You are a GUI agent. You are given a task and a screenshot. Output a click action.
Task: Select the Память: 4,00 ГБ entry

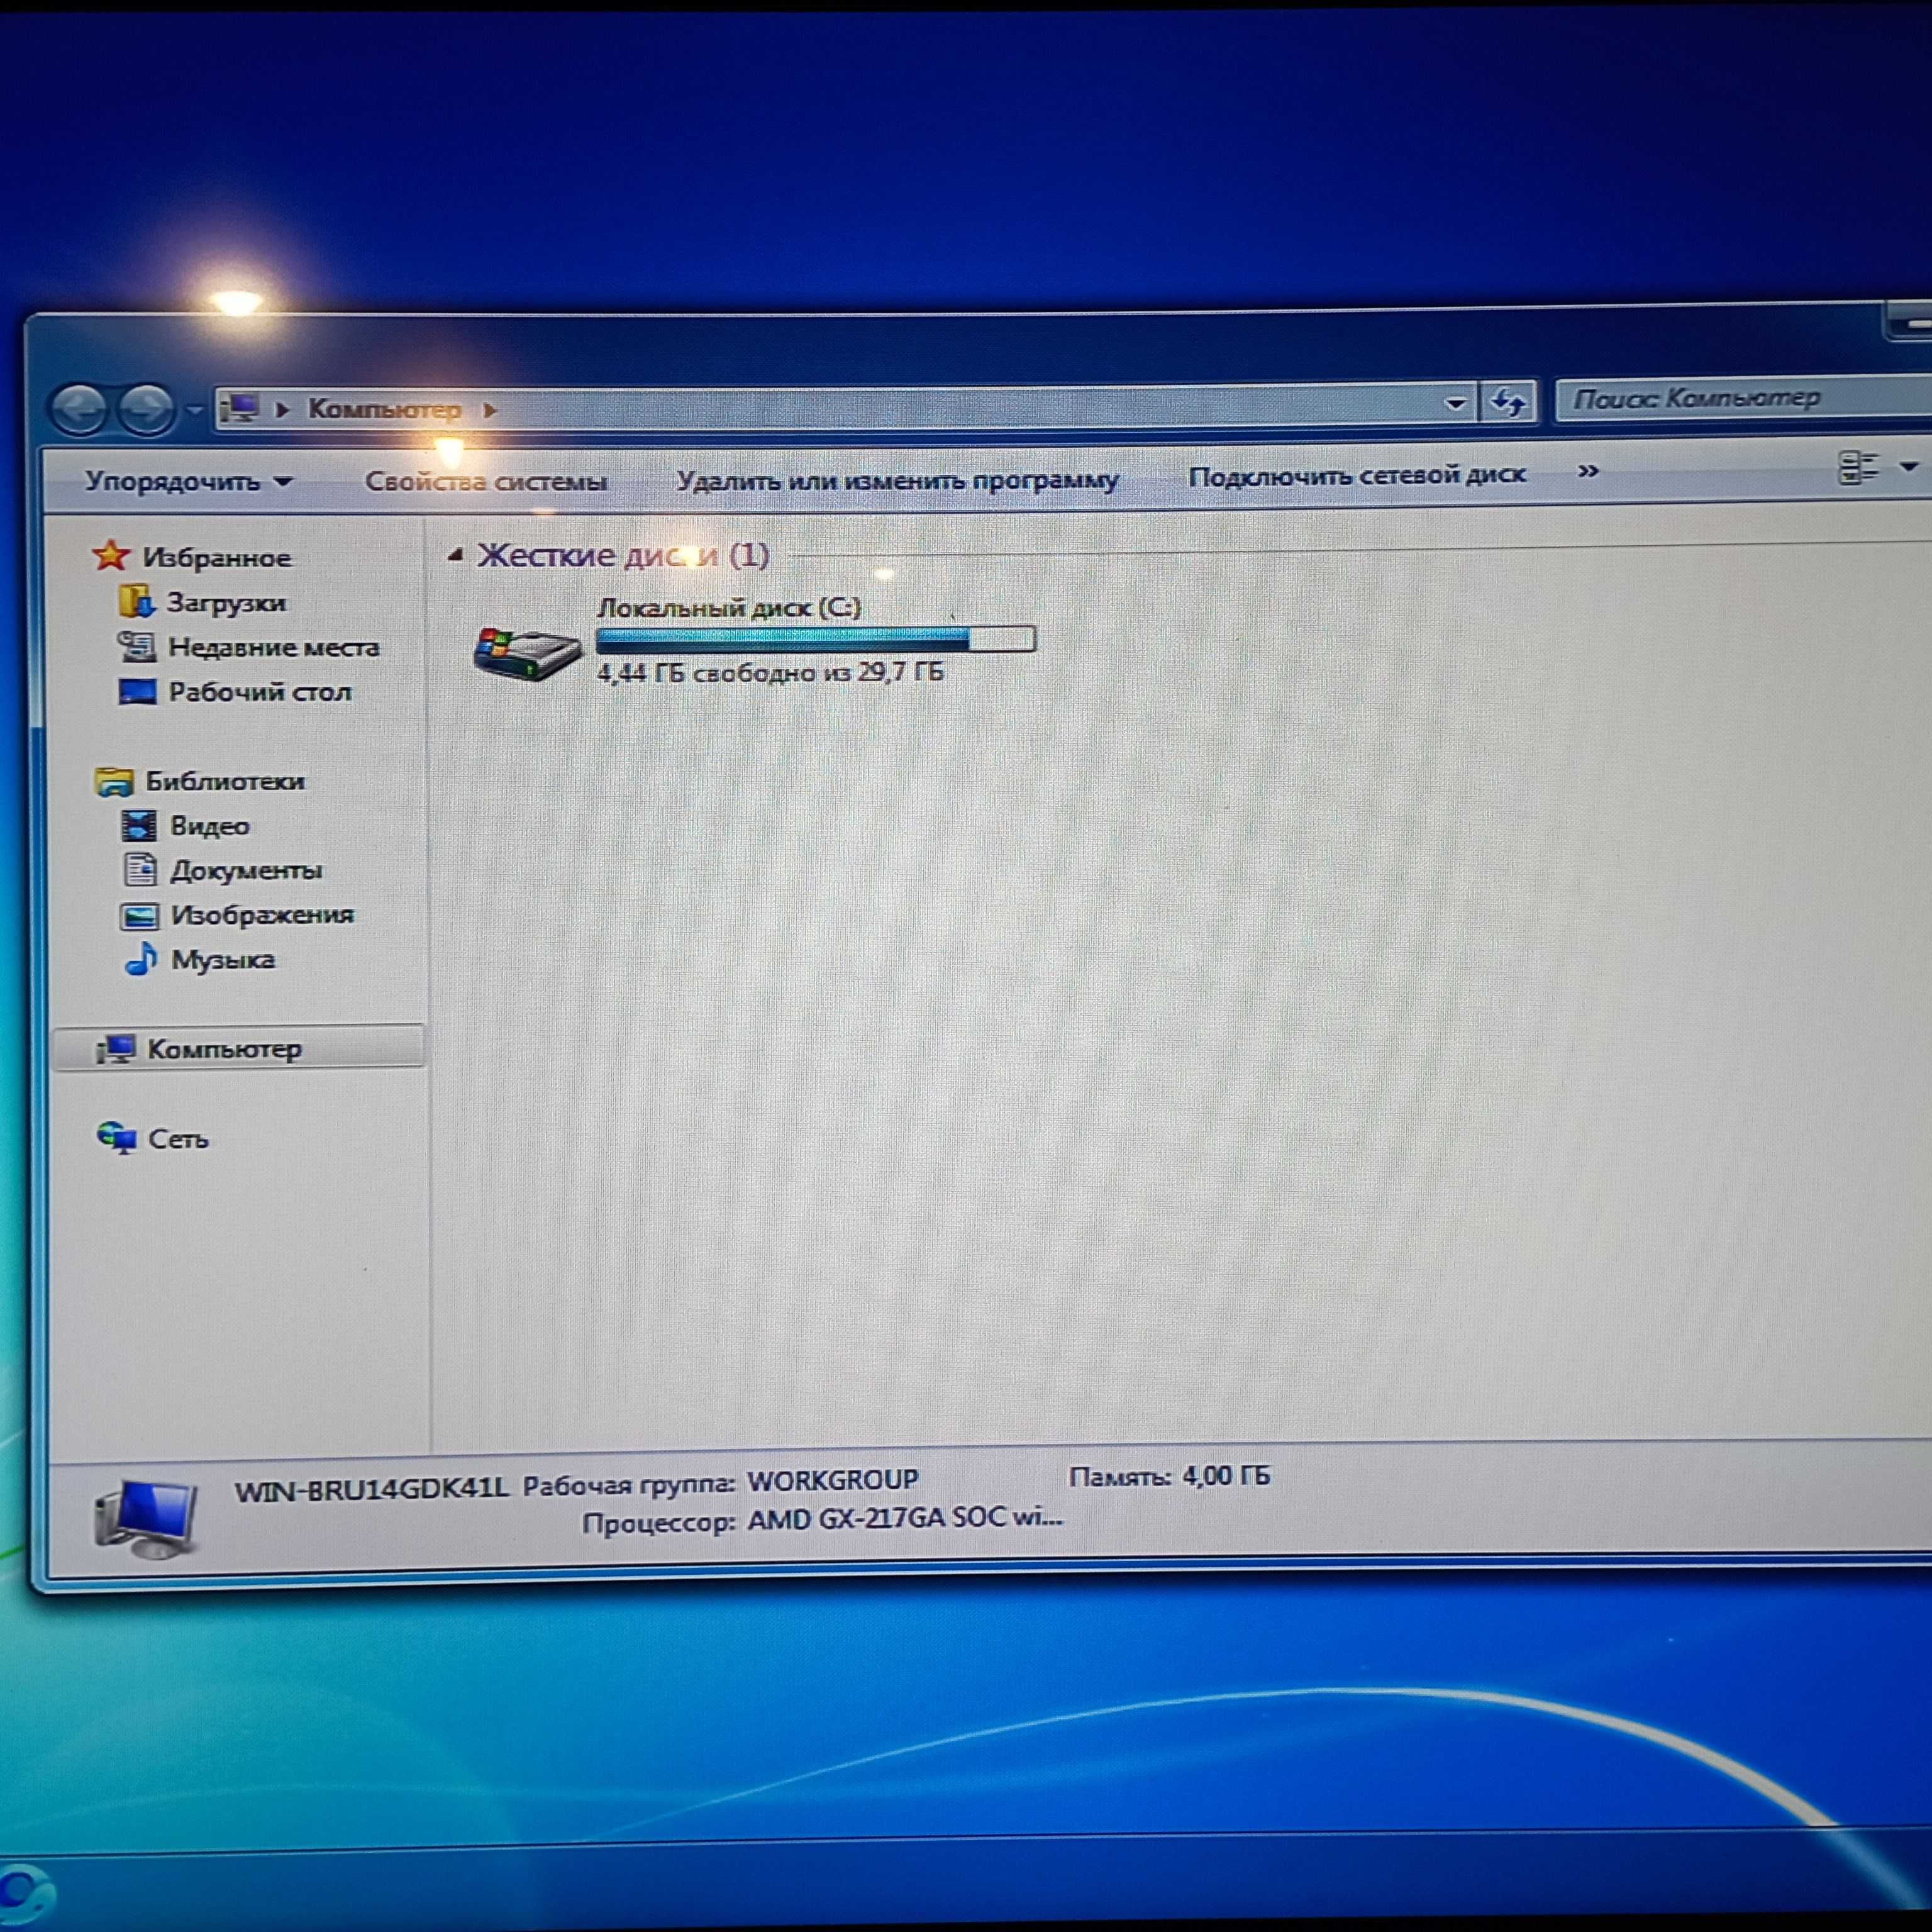tap(1170, 1476)
